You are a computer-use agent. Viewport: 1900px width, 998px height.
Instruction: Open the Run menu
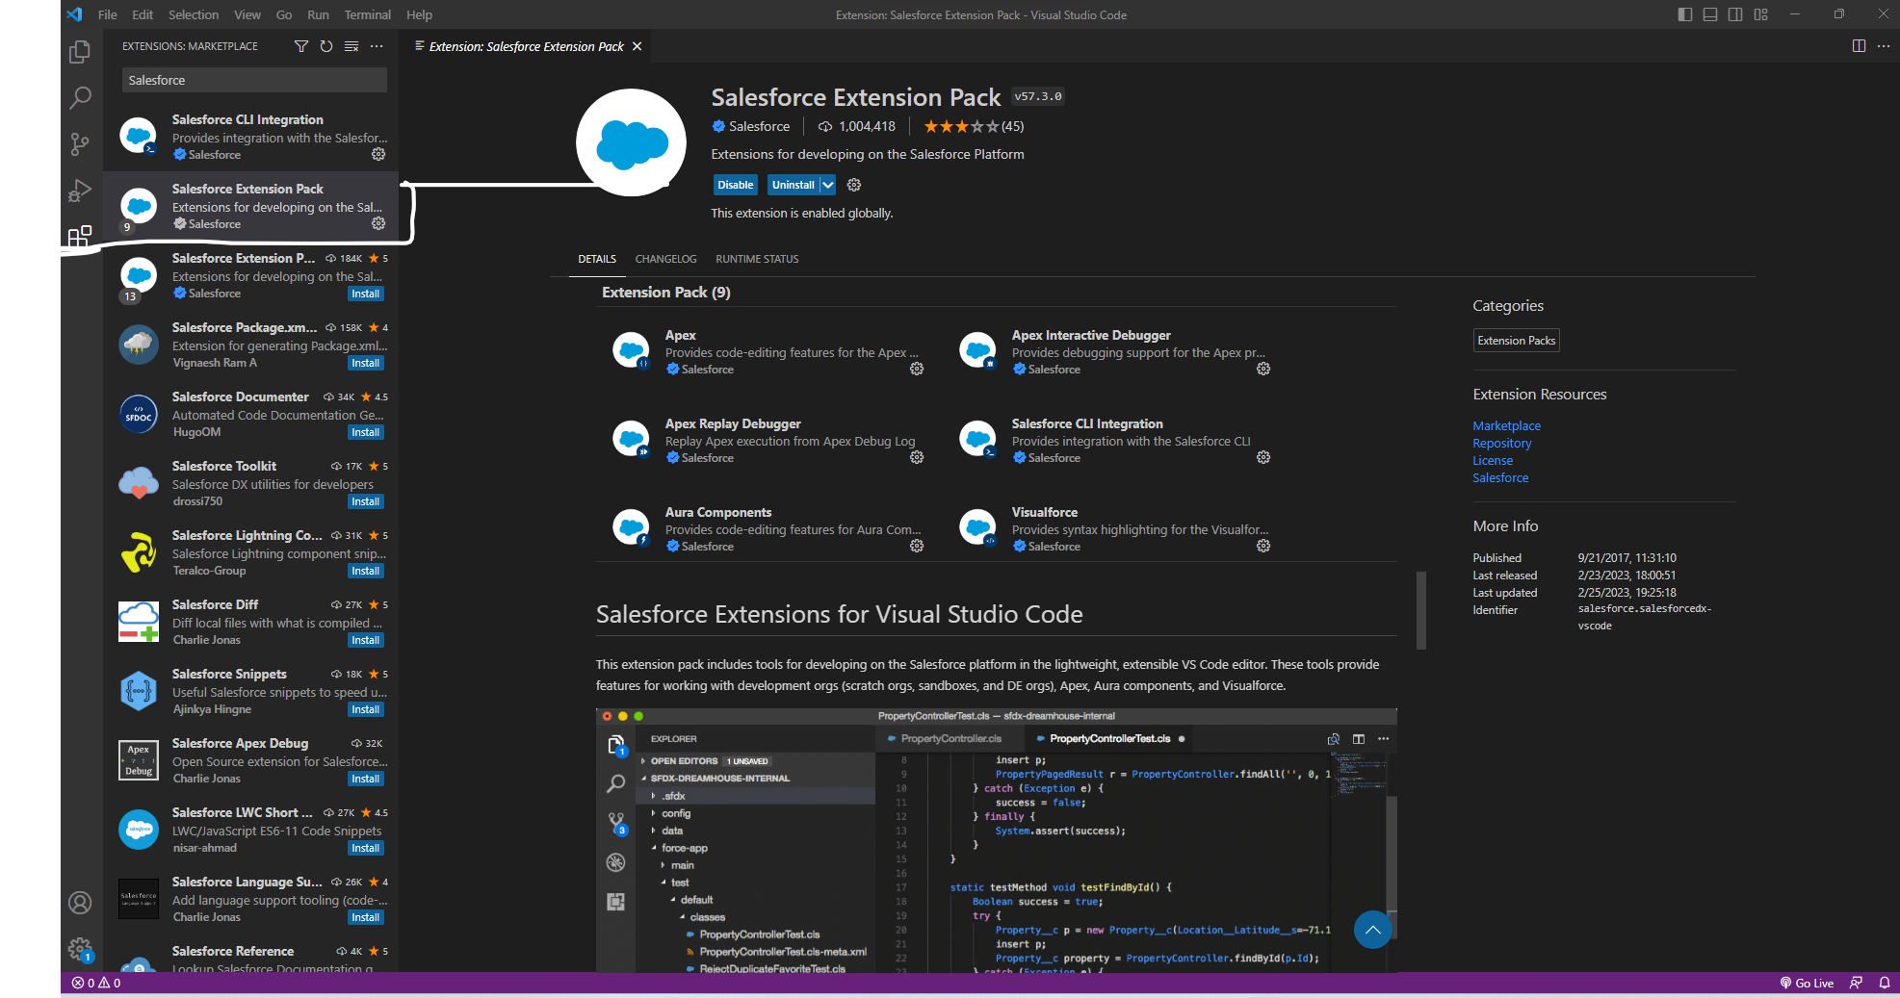[x=318, y=14]
